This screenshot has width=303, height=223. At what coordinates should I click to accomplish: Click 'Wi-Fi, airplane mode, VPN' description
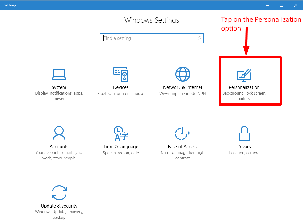(183, 94)
